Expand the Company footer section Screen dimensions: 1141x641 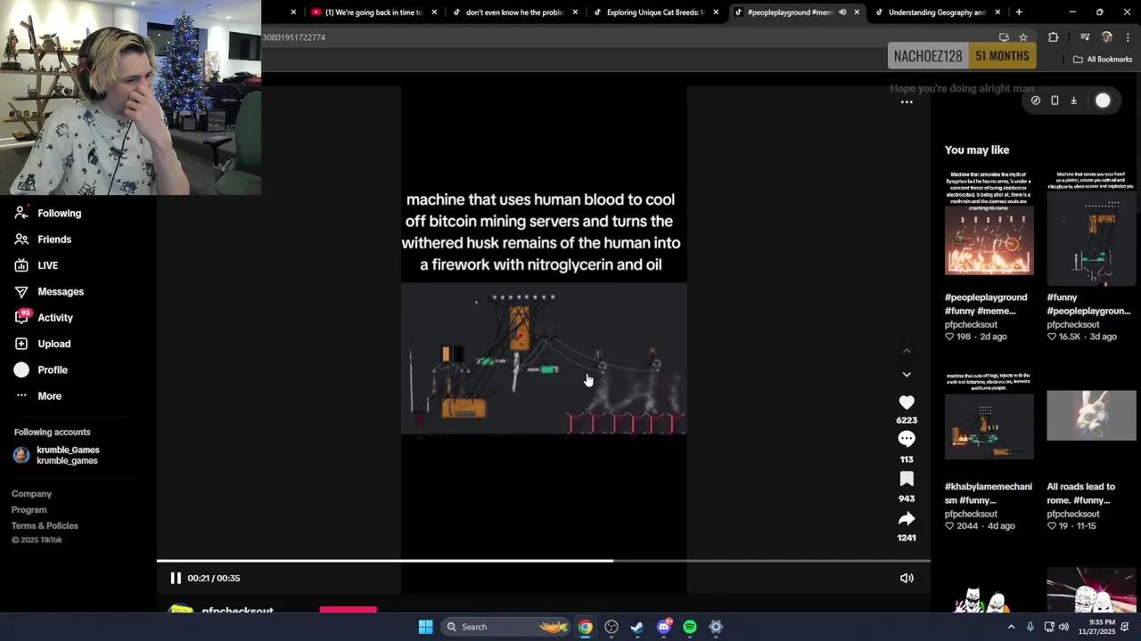(31, 494)
